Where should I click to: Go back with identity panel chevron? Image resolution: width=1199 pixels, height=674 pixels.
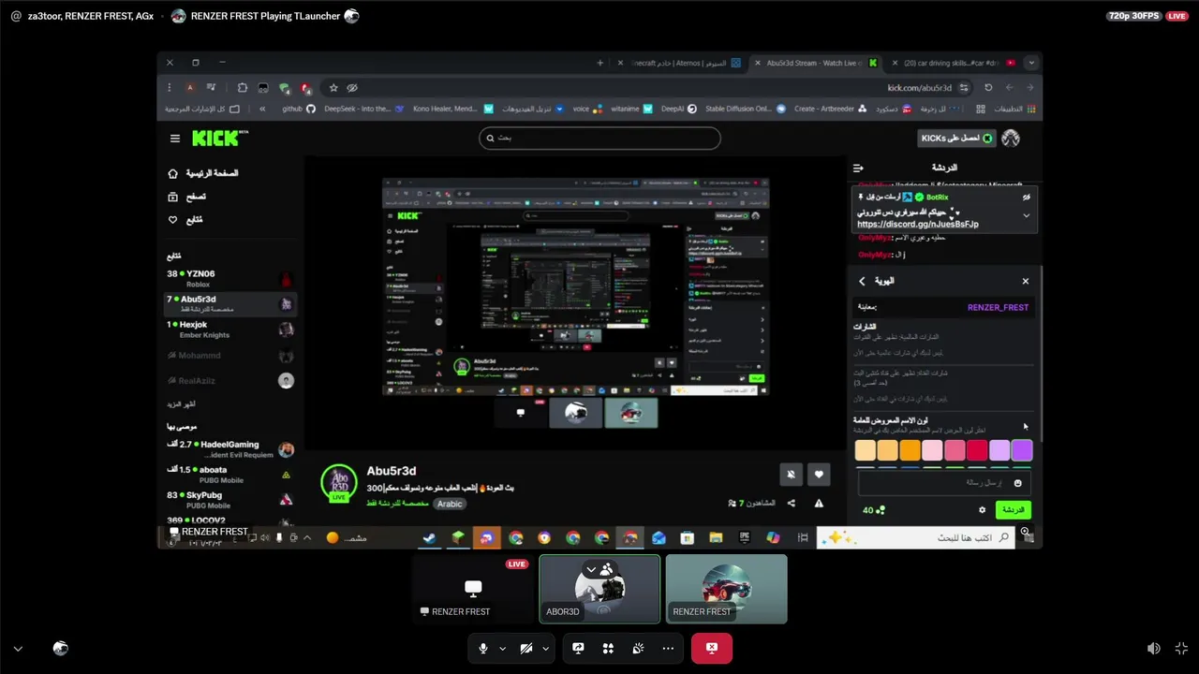pyautogui.click(x=862, y=281)
